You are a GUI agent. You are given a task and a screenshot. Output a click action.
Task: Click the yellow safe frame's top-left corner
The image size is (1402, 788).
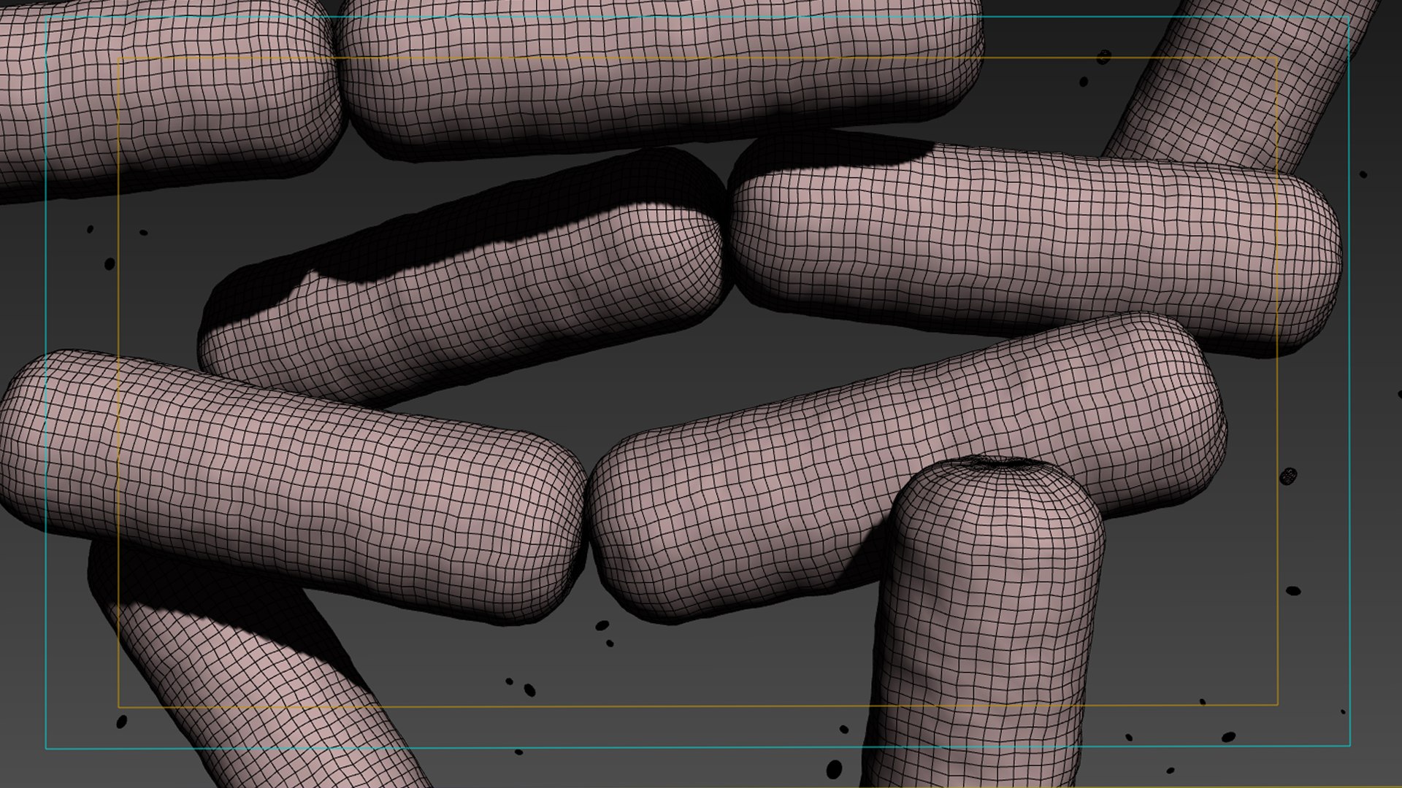[119, 58]
